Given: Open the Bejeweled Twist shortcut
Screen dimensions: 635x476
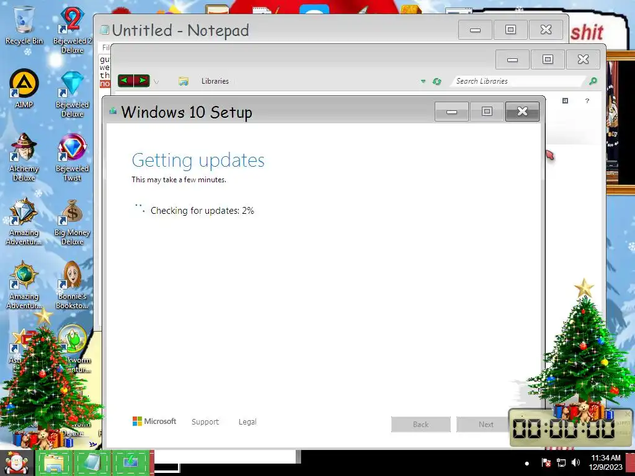Looking at the screenshot, I should pyautogui.click(x=72, y=157).
